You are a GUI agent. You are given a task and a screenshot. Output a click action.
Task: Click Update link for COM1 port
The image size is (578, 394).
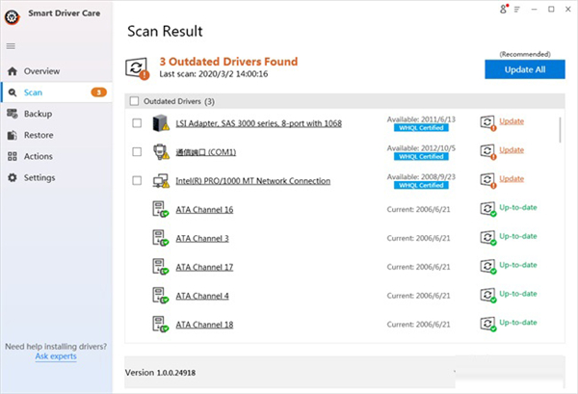point(512,150)
